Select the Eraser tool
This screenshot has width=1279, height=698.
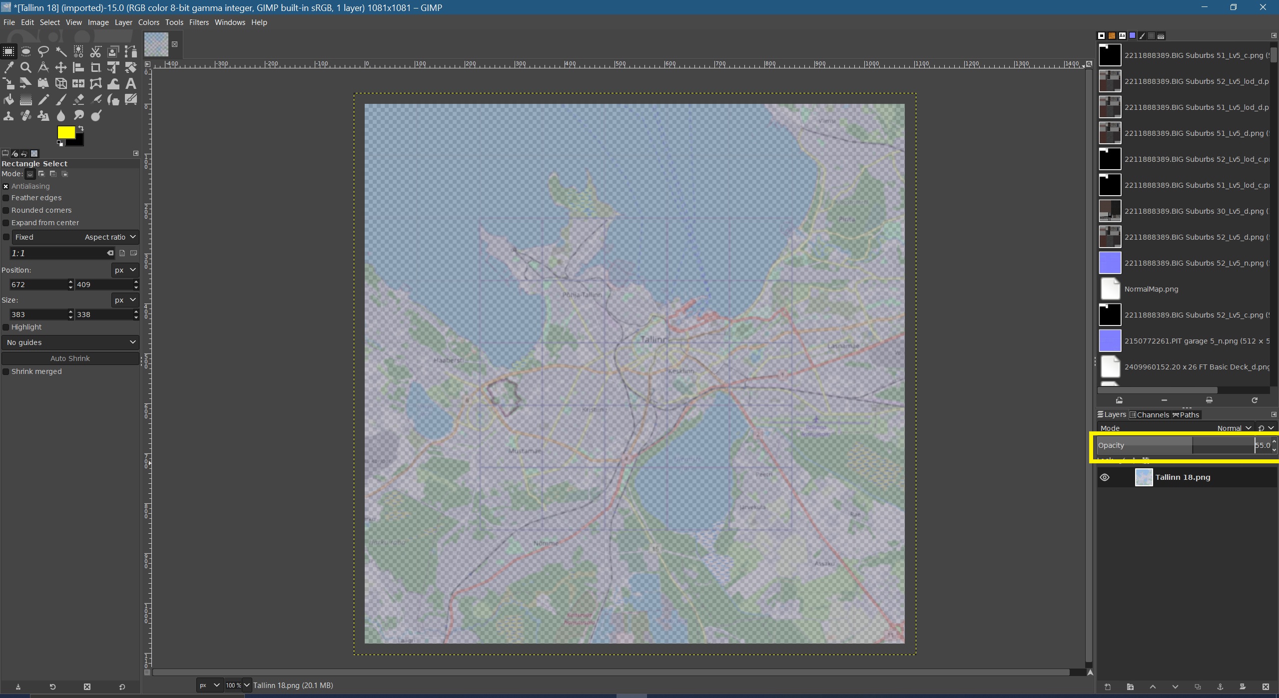[x=78, y=100]
